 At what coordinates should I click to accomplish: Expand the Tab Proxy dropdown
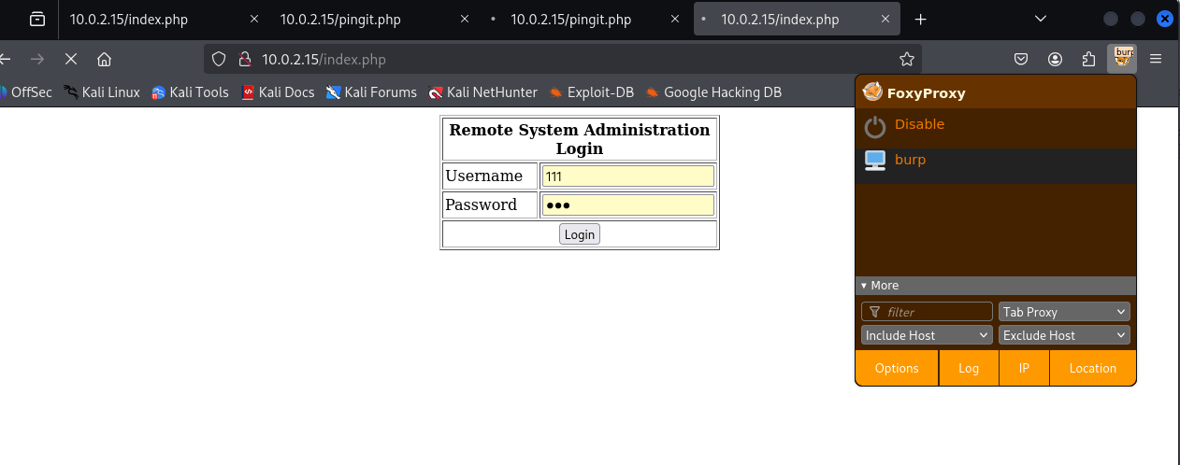(1064, 312)
